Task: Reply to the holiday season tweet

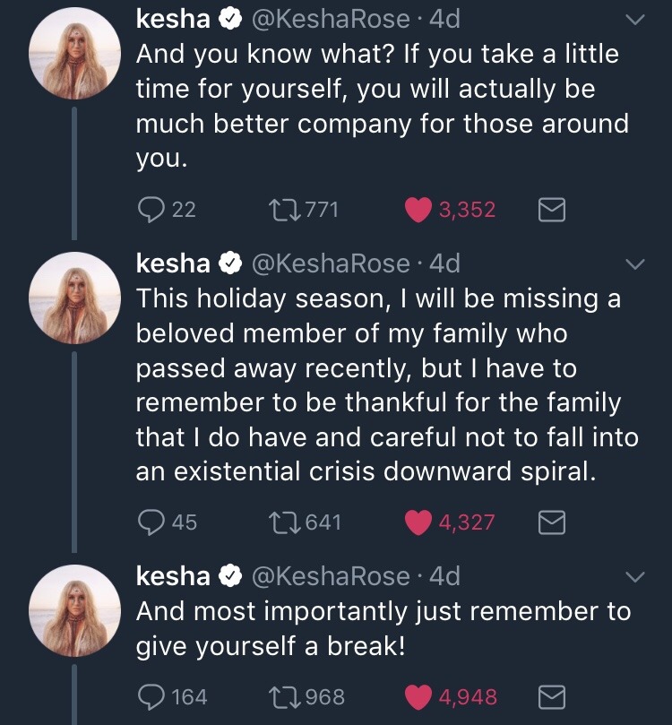Action: tap(150, 522)
